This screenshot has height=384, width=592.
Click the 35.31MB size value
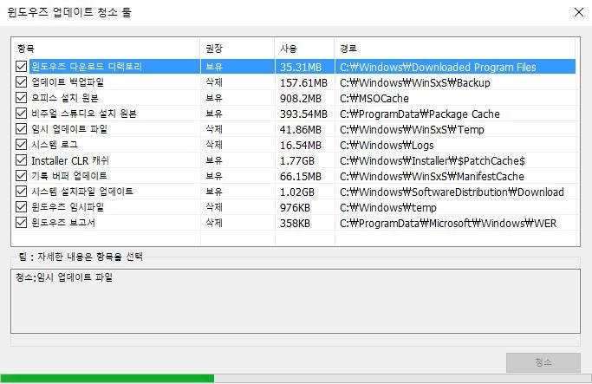(x=301, y=68)
